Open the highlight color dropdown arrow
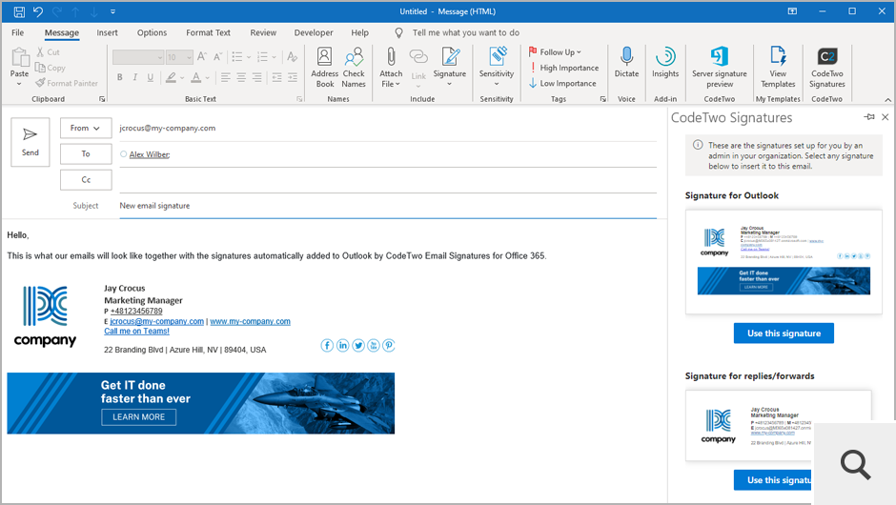Screen dimensions: 896x505 pyautogui.click(x=182, y=78)
